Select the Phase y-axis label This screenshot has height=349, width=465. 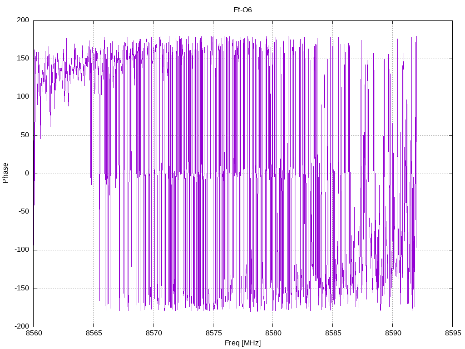5,173
